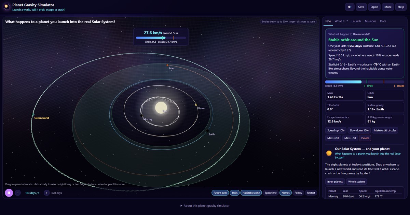Viewport: 410px width, 215px height.
Task: Switch to the Fate tab
Action: (x=328, y=21)
